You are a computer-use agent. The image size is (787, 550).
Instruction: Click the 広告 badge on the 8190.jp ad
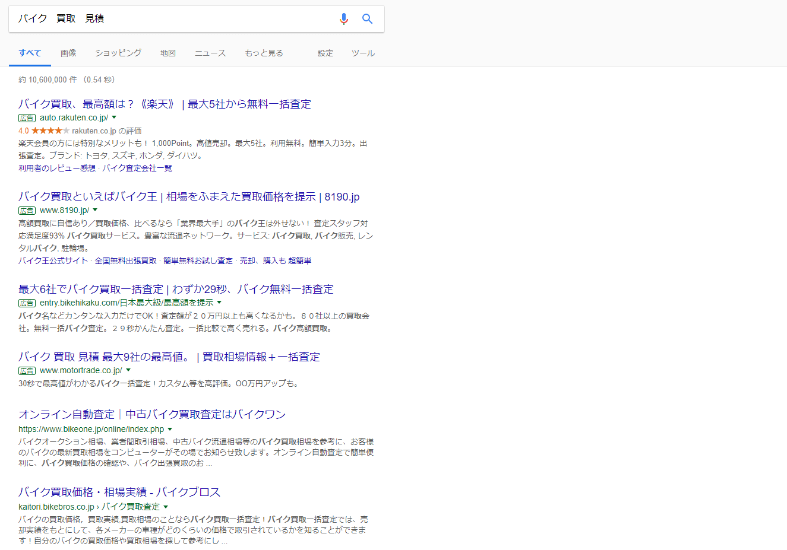27,211
